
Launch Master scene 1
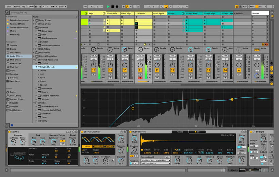tap(253, 17)
